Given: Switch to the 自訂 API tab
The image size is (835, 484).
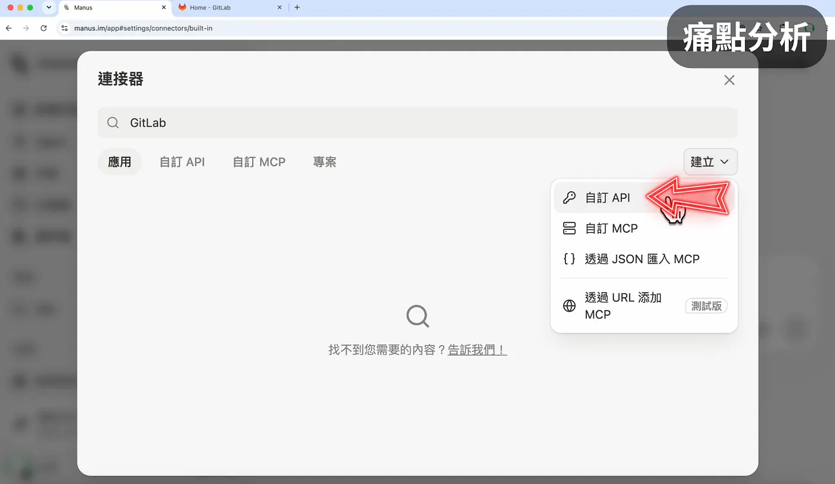Looking at the screenshot, I should click(x=182, y=162).
